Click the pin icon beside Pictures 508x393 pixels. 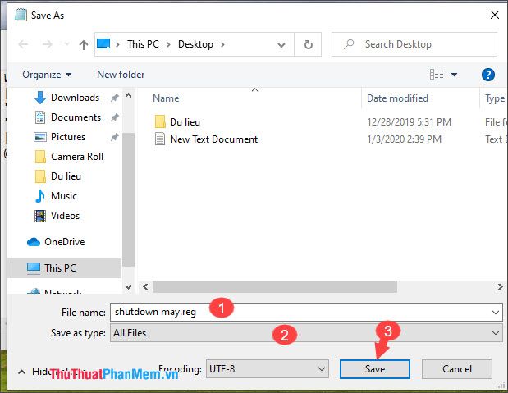[114, 137]
